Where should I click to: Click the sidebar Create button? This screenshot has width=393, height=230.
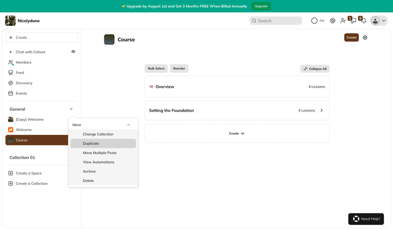42,38
